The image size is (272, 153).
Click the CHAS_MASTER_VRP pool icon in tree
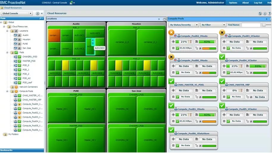(15, 100)
